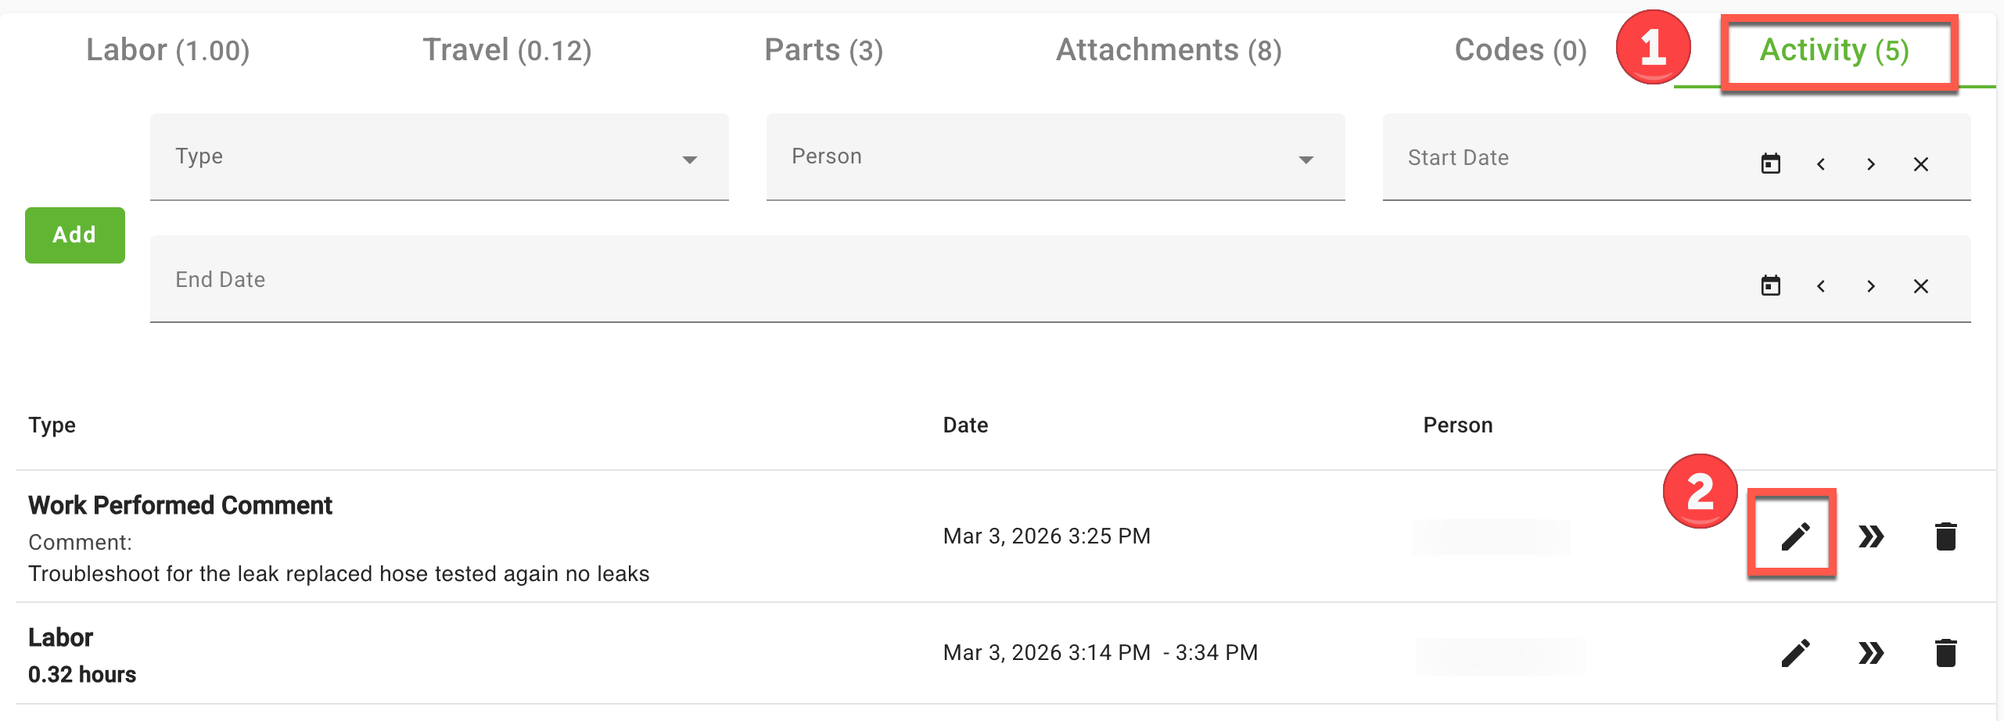Clear the End Date field
Screen dimensions: 2004x721
click(1920, 286)
